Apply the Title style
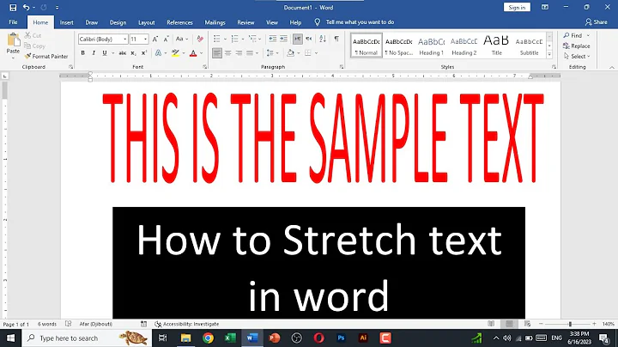This screenshot has width=618, height=347. (x=496, y=46)
